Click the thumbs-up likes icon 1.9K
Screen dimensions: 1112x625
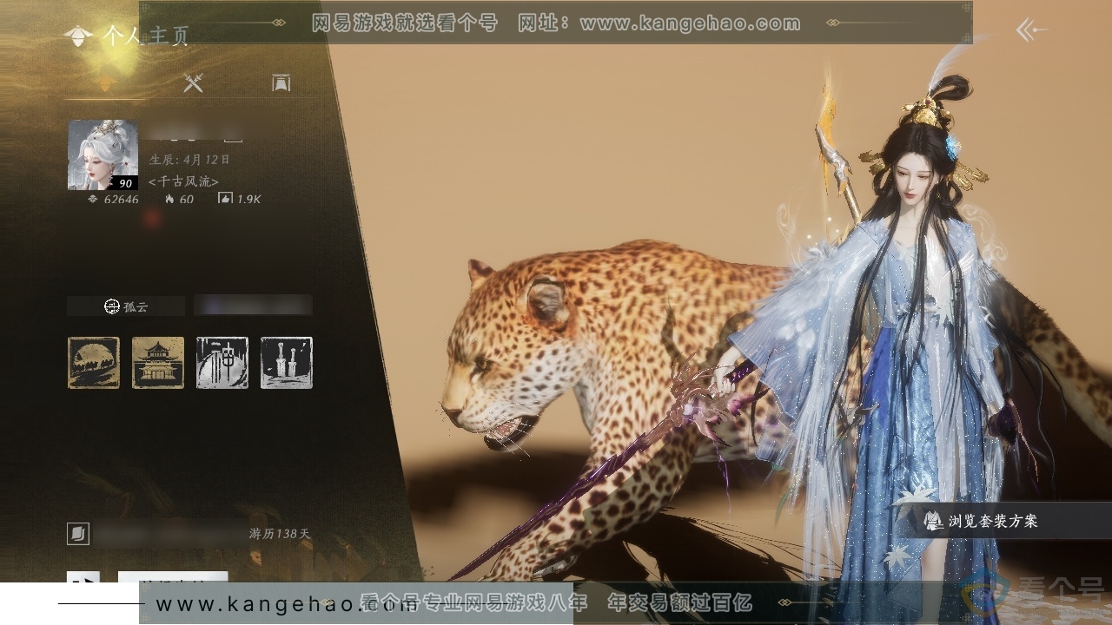(x=225, y=199)
